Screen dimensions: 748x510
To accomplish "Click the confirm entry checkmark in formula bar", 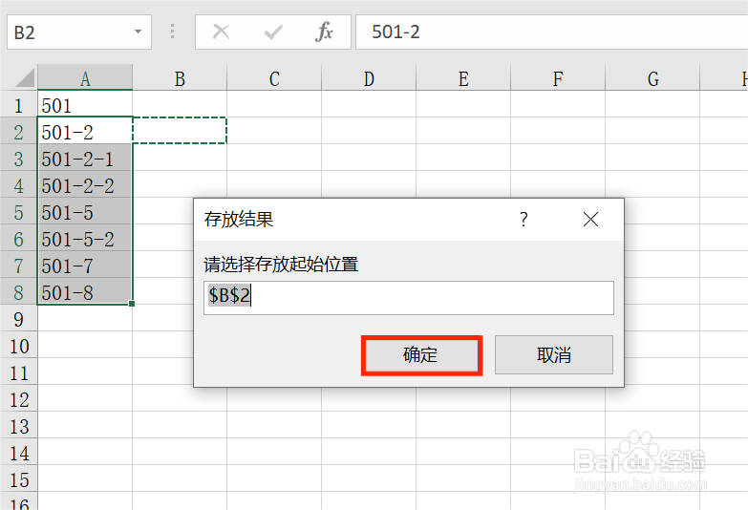I will [x=273, y=32].
